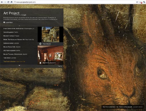Click the Art Project title logo

pos(11,13)
